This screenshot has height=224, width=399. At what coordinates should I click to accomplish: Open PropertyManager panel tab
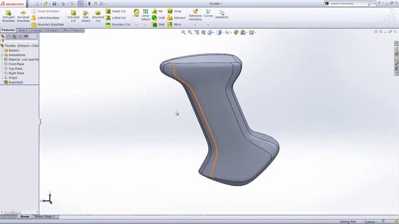click(9, 37)
